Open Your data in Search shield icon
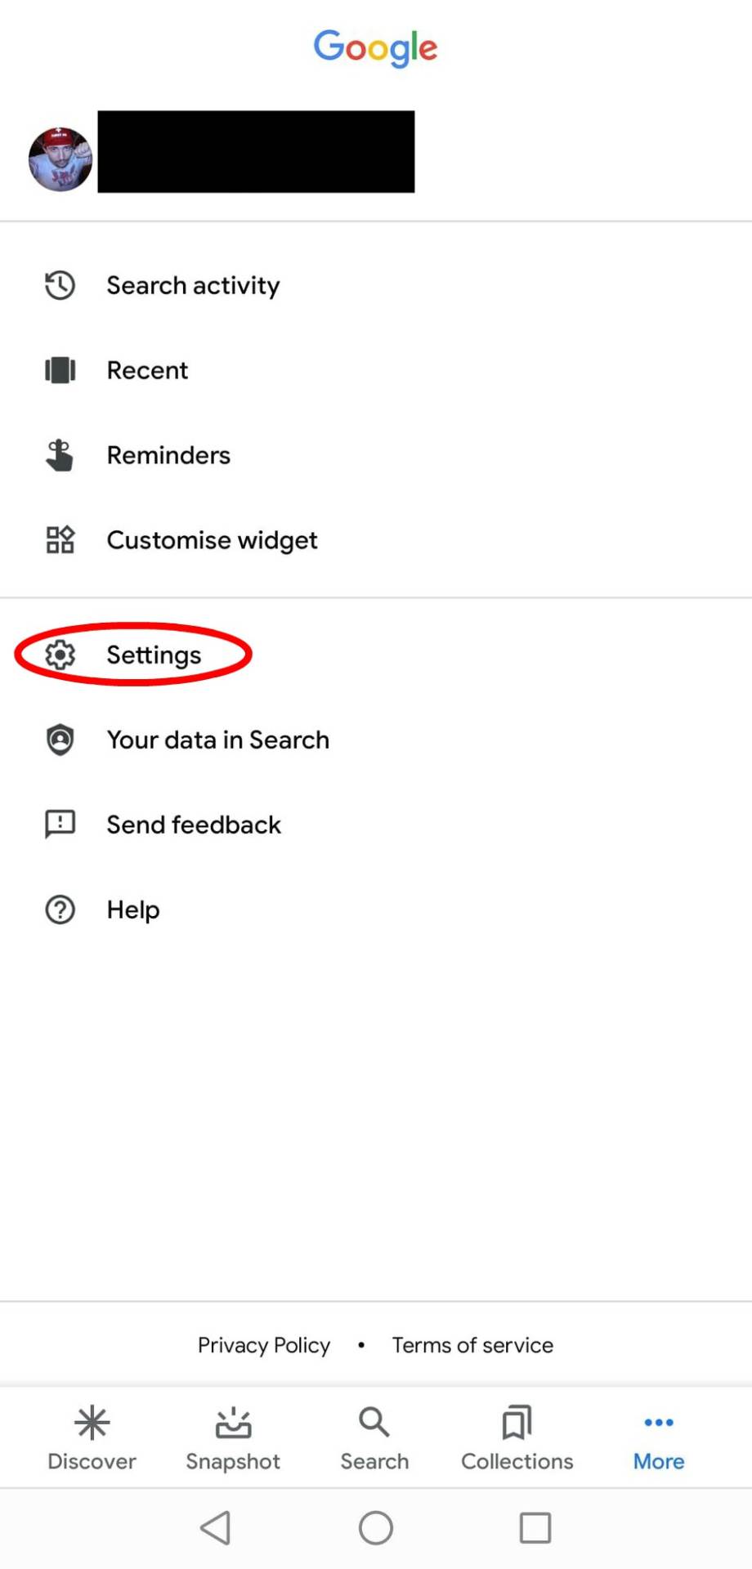This screenshot has height=1569, width=752. 59,740
